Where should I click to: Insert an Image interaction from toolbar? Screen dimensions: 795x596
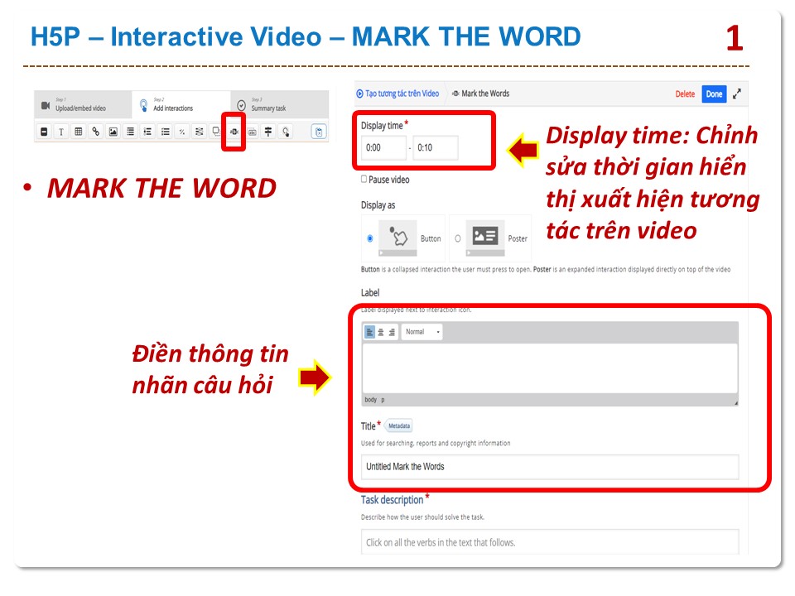(x=113, y=132)
